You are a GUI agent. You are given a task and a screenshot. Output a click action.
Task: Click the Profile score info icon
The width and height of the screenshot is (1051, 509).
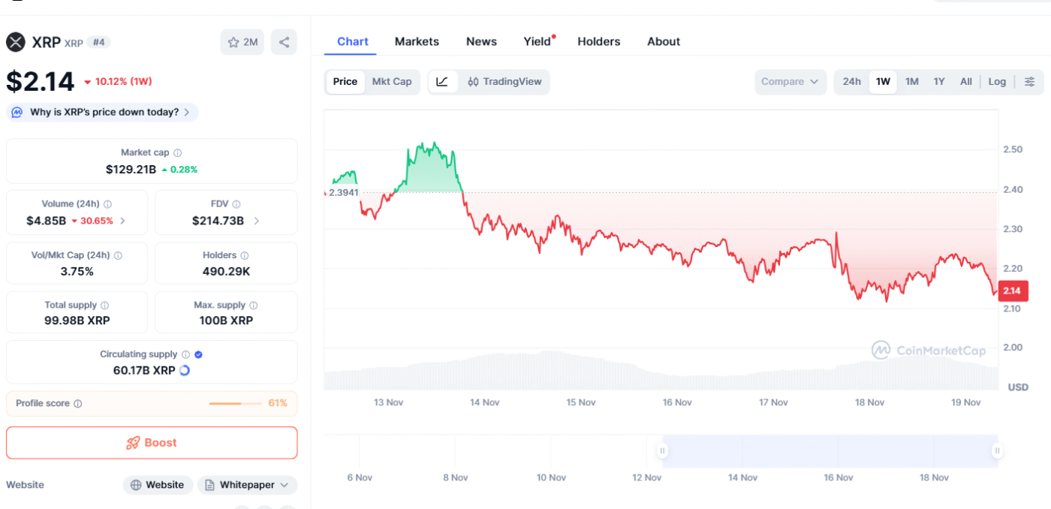point(78,403)
